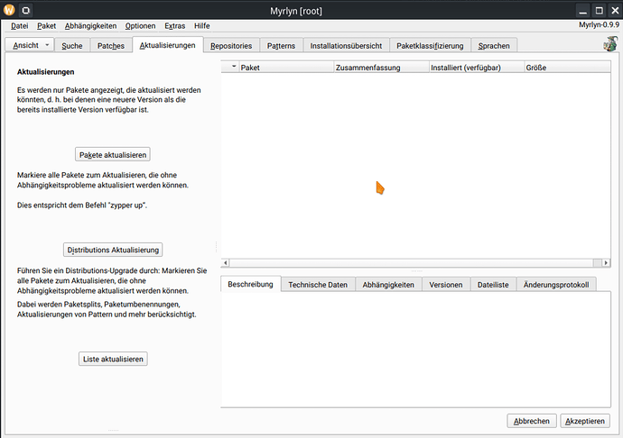Open the Installationsübersicht tab
623x438 pixels.
pyautogui.click(x=346, y=45)
